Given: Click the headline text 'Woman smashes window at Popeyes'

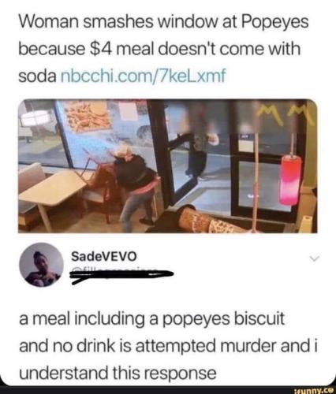Looking at the screenshot, I should [x=163, y=21].
